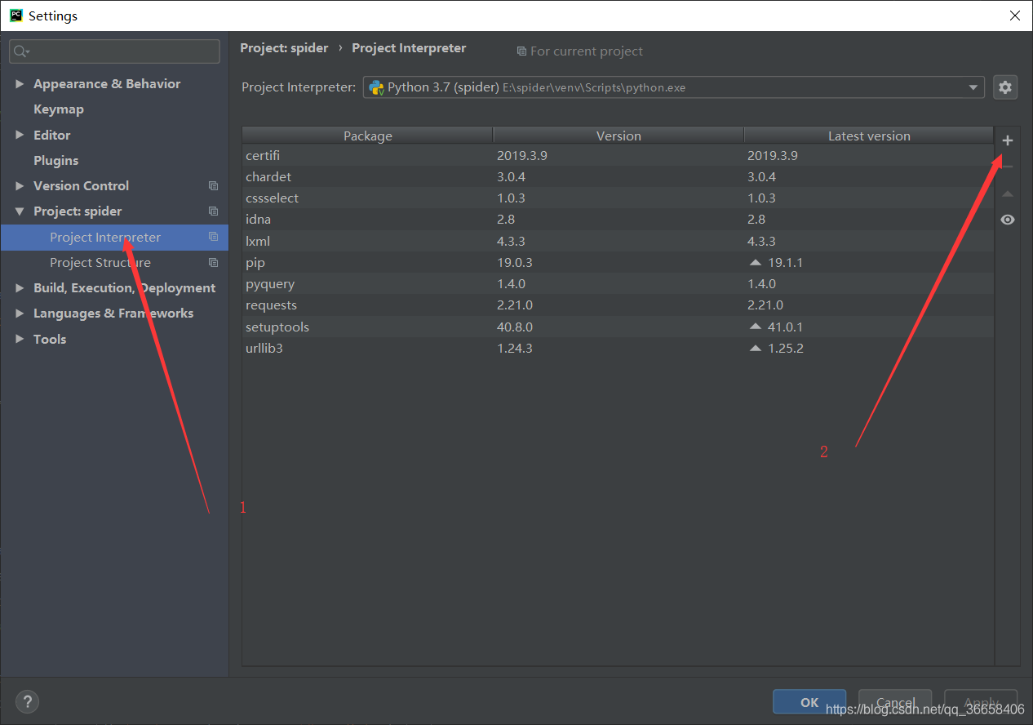Open the interpreter gear settings icon
Viewport: 1033px width, 725px height.
pos(1005,87)
